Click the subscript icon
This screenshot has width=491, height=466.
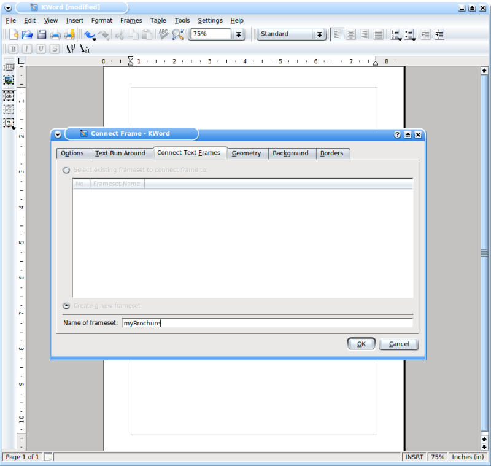pyautogui.click(x=85, y=49)
